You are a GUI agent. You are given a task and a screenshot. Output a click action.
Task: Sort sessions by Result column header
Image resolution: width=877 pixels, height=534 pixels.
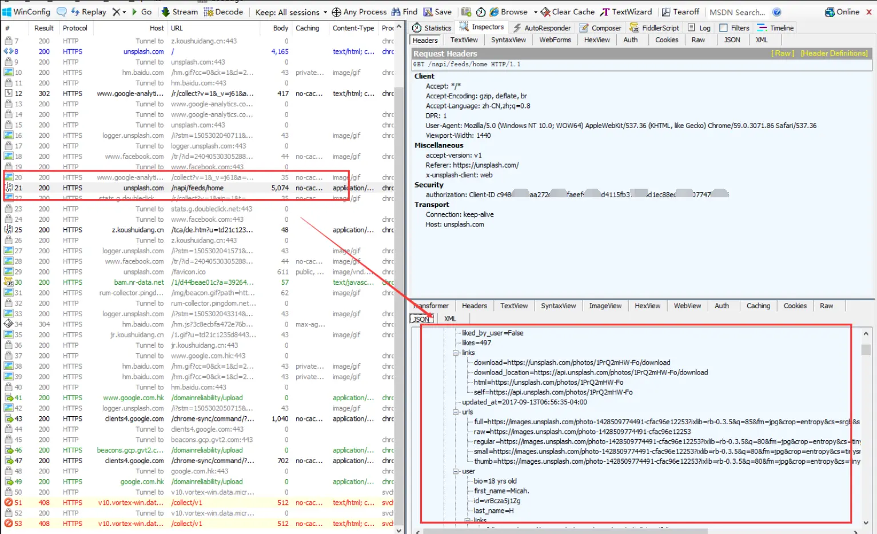[44, 28]
